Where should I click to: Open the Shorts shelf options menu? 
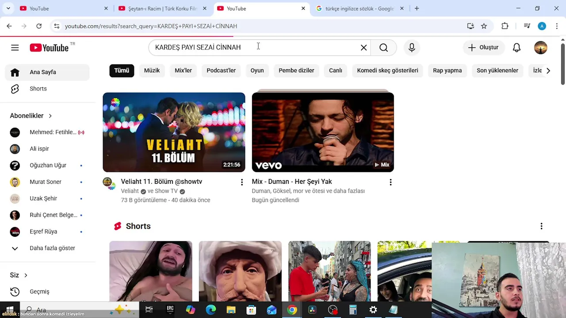point(541,226)
